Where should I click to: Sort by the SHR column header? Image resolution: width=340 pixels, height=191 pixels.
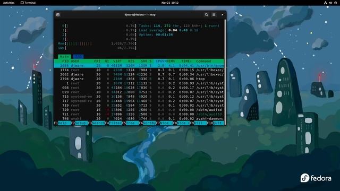point(144,61)
